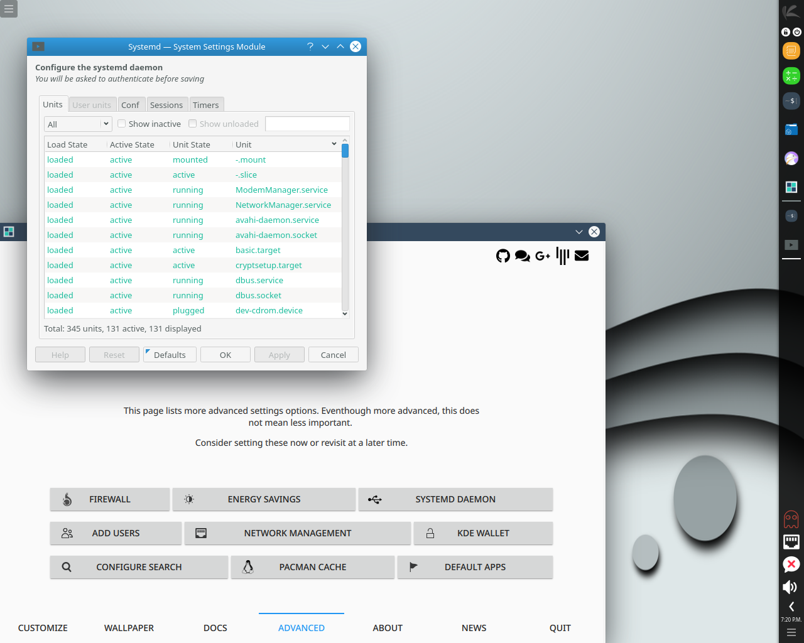Click the PACMAN CACHE button
This screenshot has height=643, width=804.
click(x=313, y=567)
